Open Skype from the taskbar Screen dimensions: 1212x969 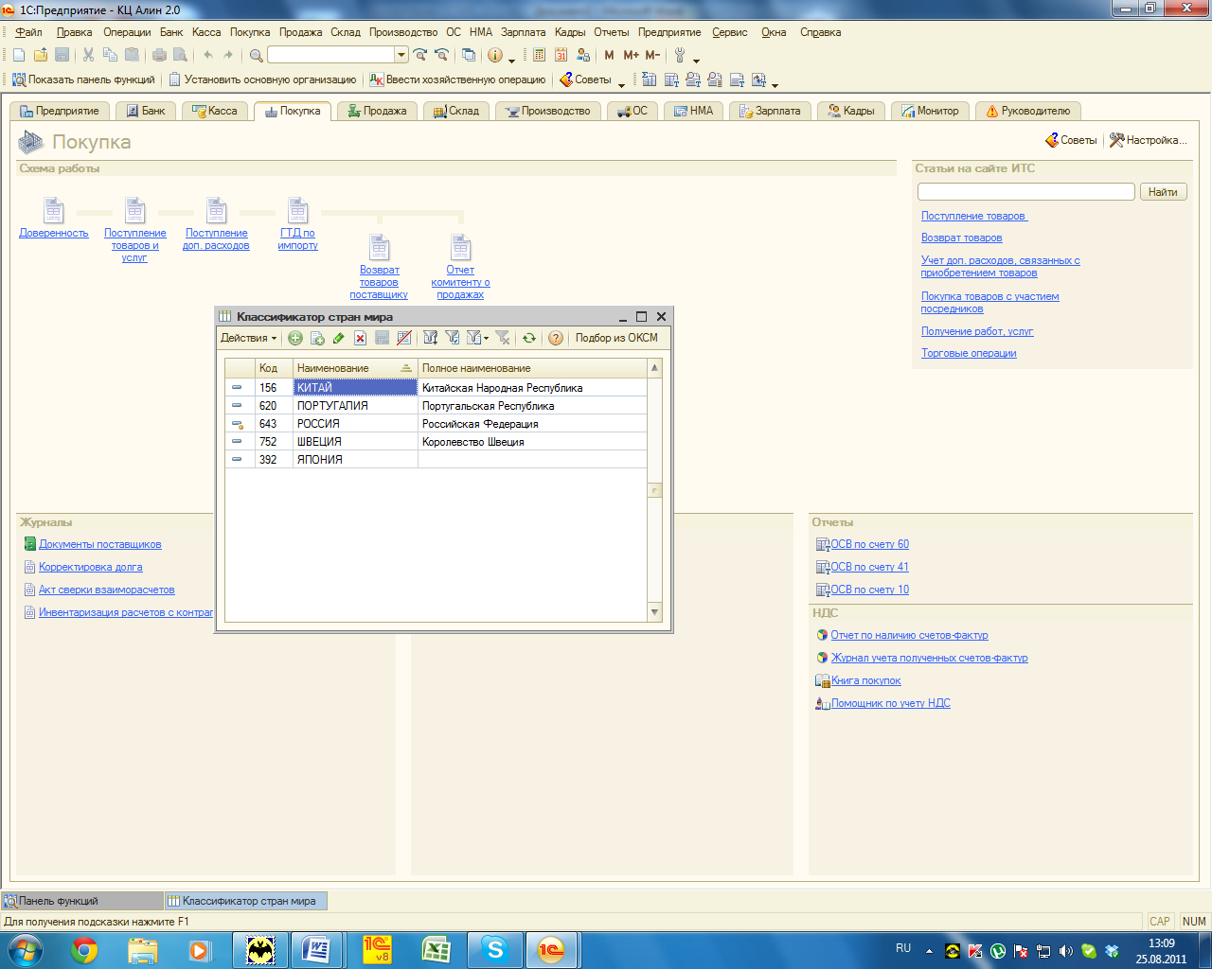point(494,949)
